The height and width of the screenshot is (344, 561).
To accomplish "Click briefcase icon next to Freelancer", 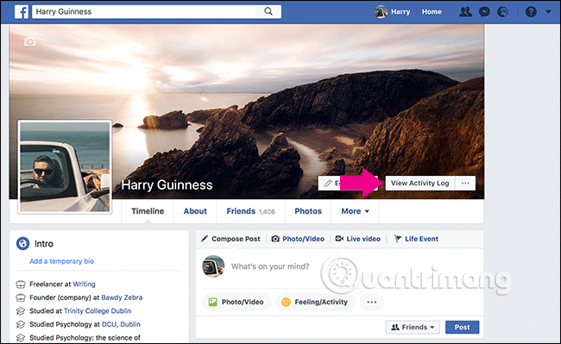I will [21, 285].
